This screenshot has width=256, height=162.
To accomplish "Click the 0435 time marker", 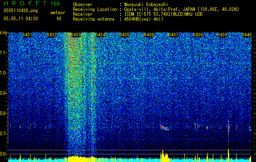I will [125, 35].
